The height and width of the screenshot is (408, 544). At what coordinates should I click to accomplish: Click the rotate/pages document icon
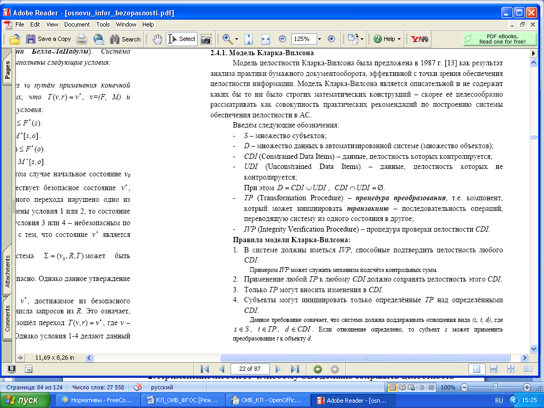tap(353, 39)
